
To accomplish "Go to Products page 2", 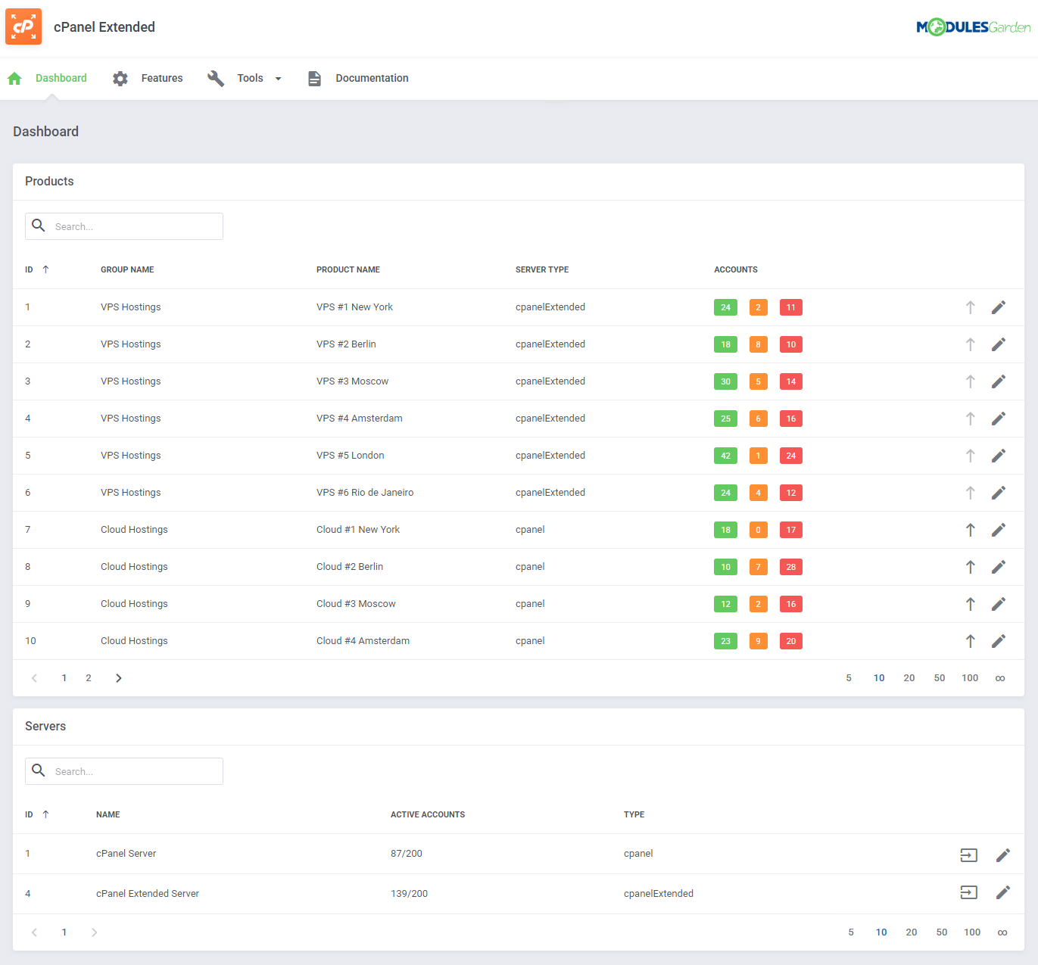I will pos(89,678).
